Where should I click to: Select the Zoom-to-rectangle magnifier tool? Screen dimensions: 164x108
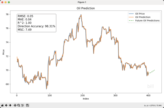point(19,105)
